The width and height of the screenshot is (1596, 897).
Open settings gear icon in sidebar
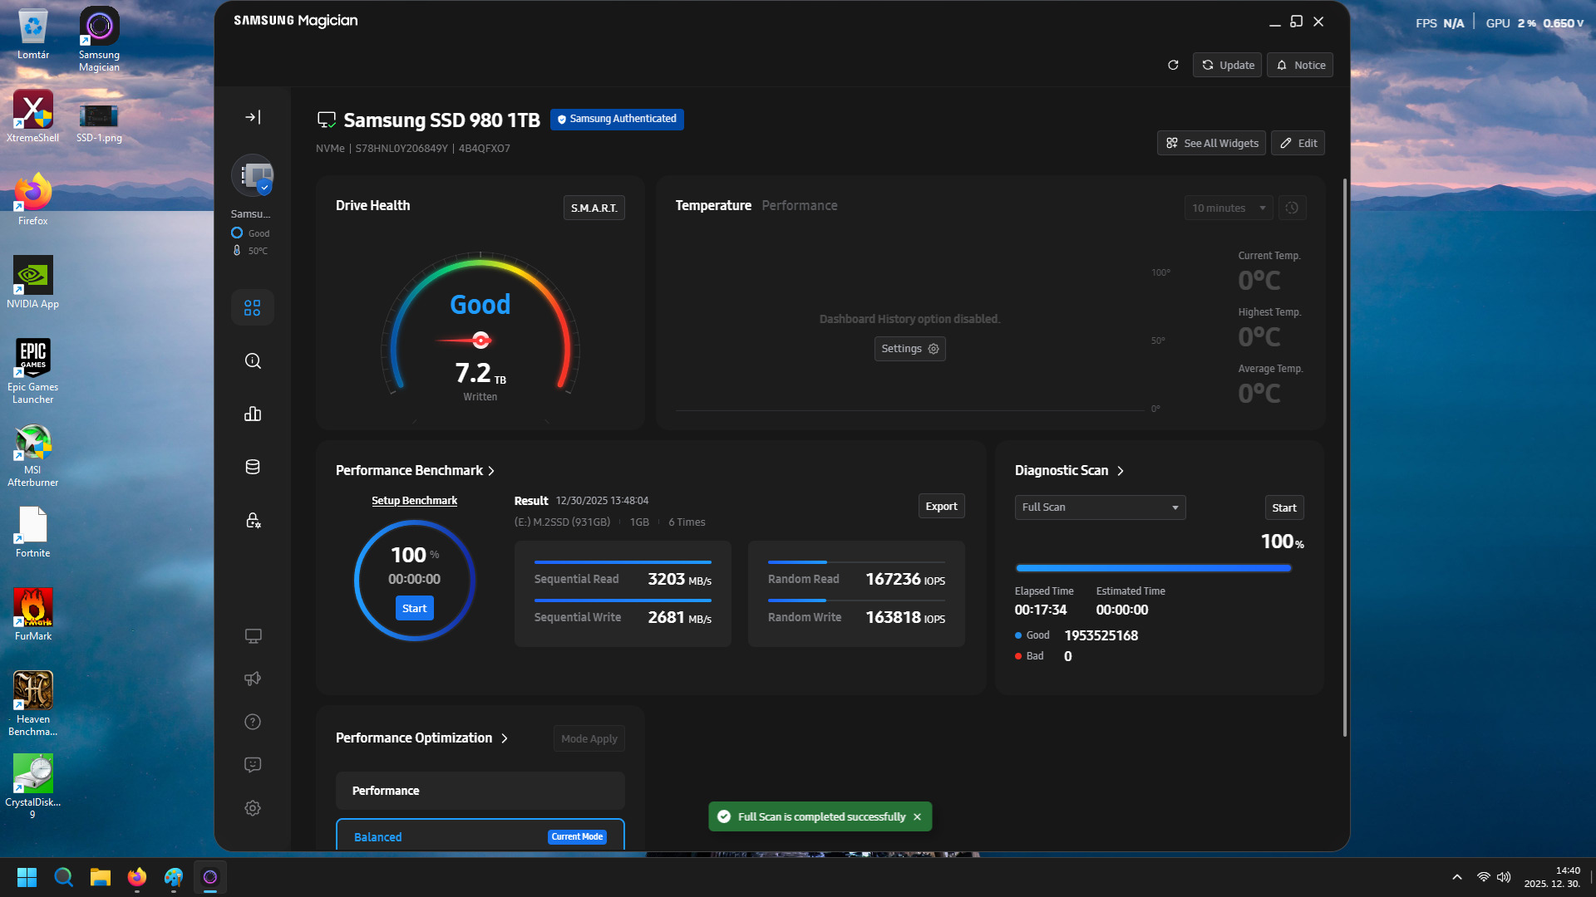tap(253, 808)
